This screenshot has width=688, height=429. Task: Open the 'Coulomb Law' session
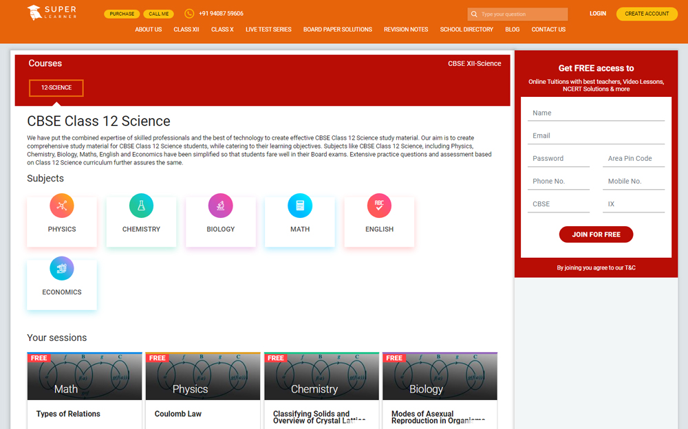[x=178, y=414]
